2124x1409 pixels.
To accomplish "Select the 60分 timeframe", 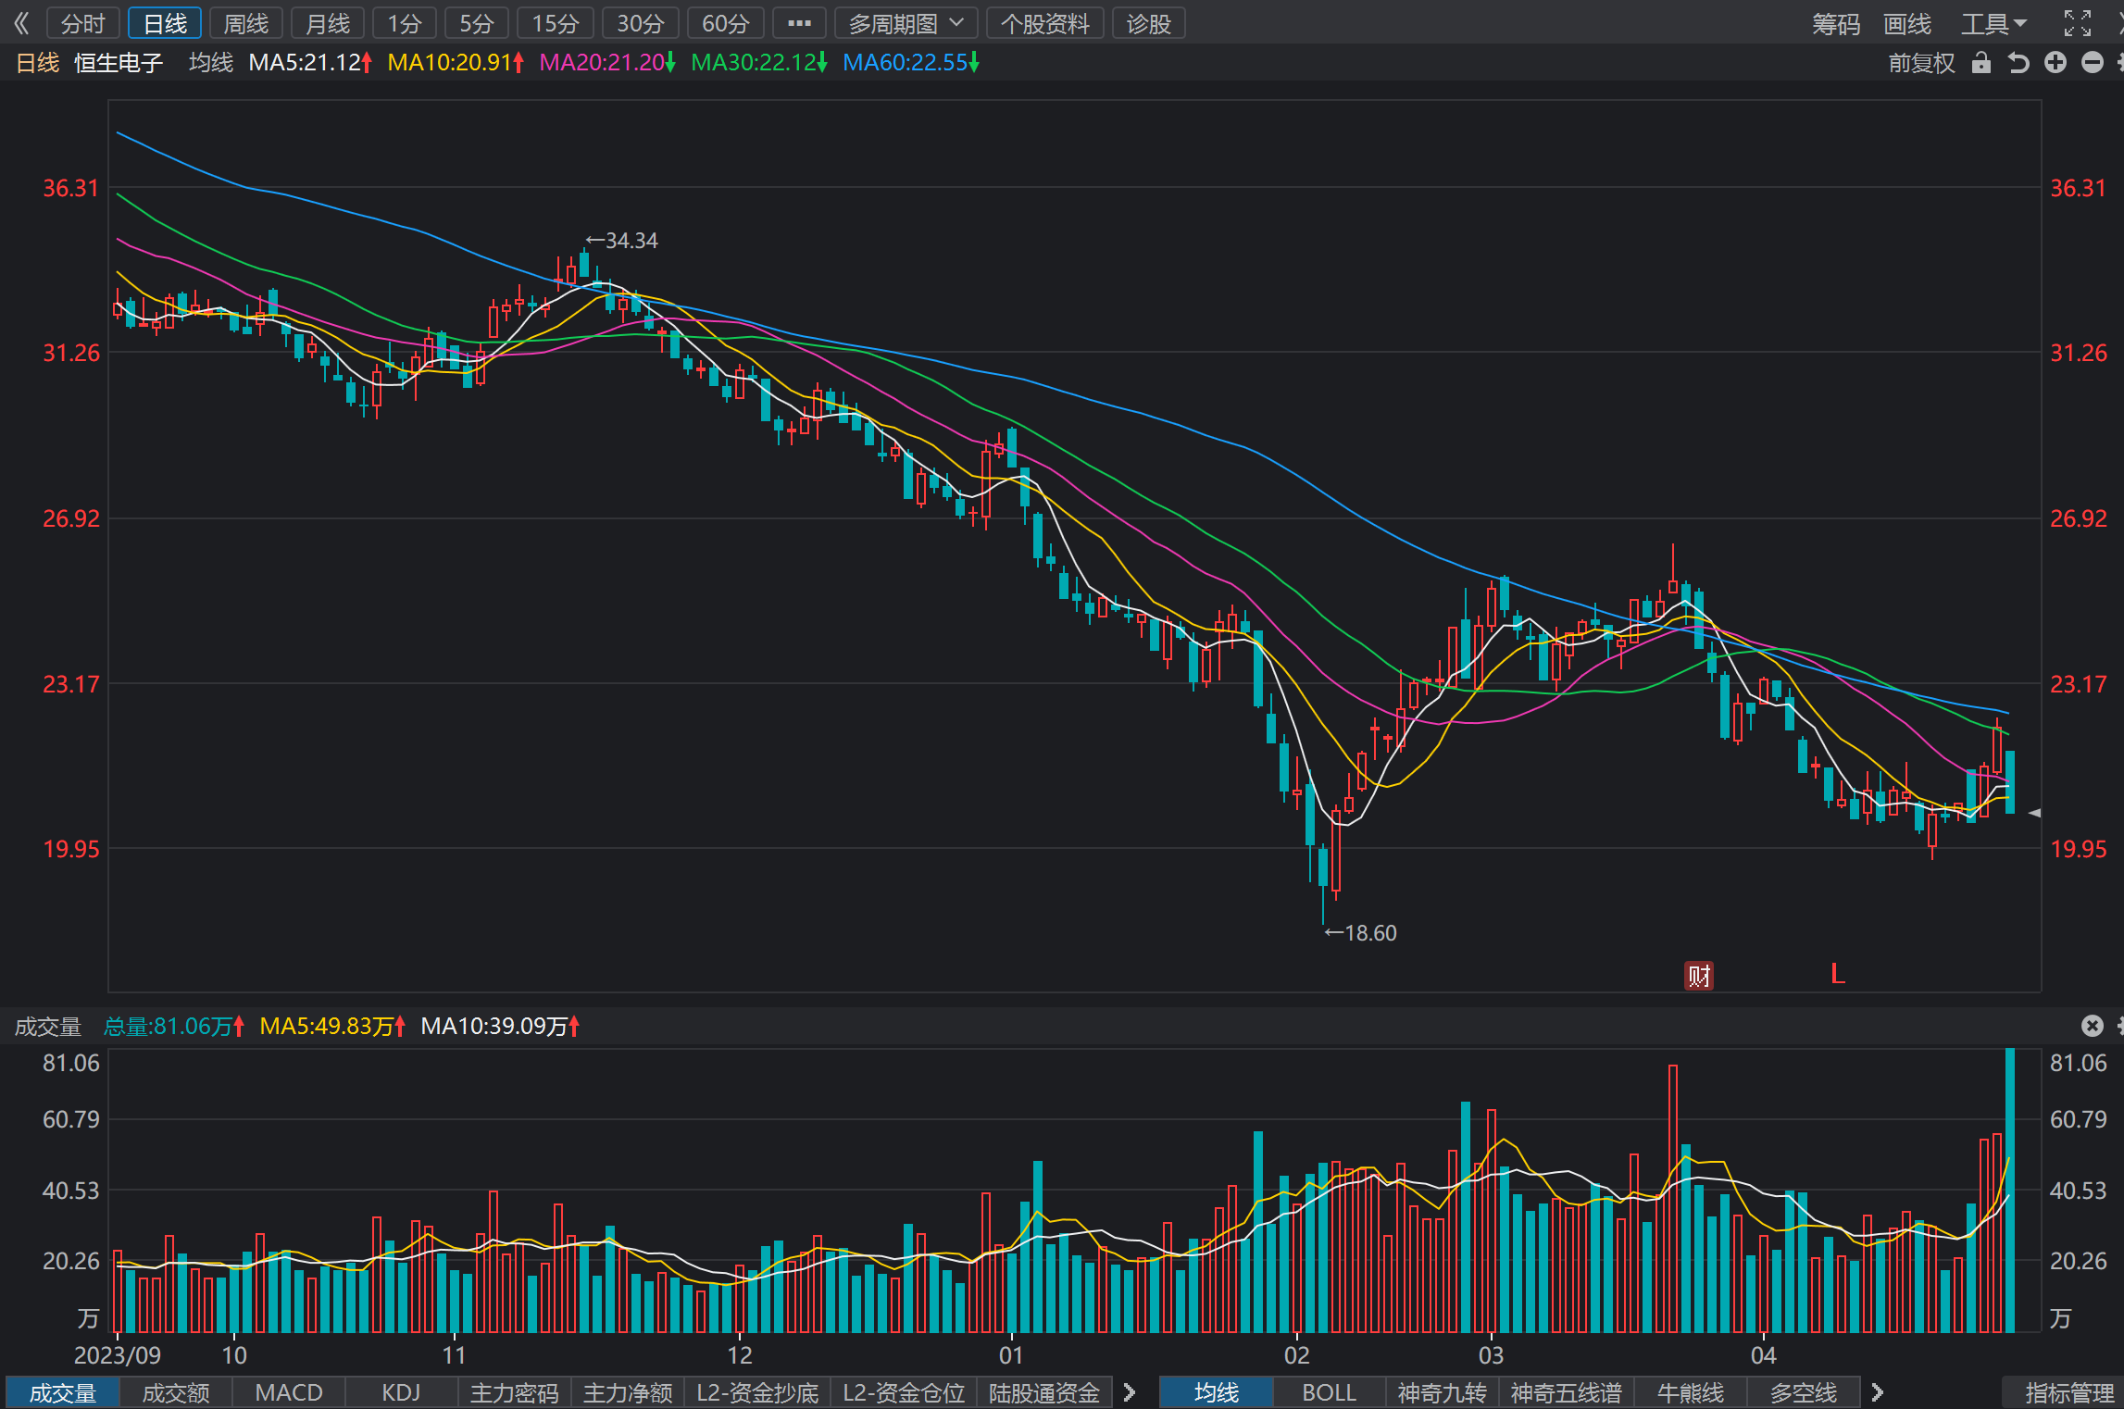I will 726,23.
